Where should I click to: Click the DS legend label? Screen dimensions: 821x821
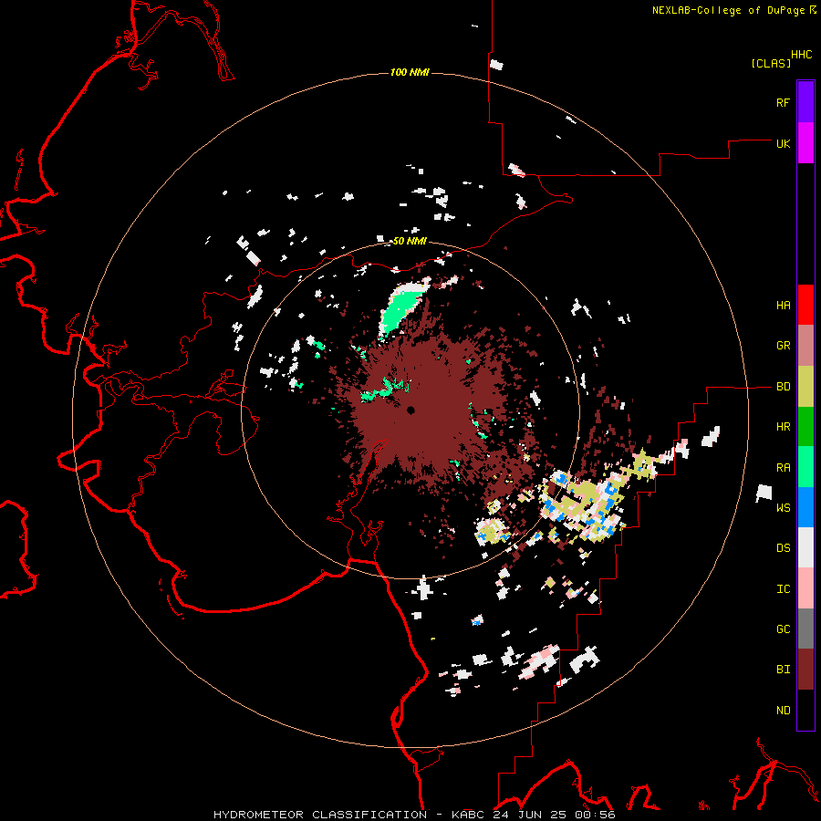coord(783,548)
